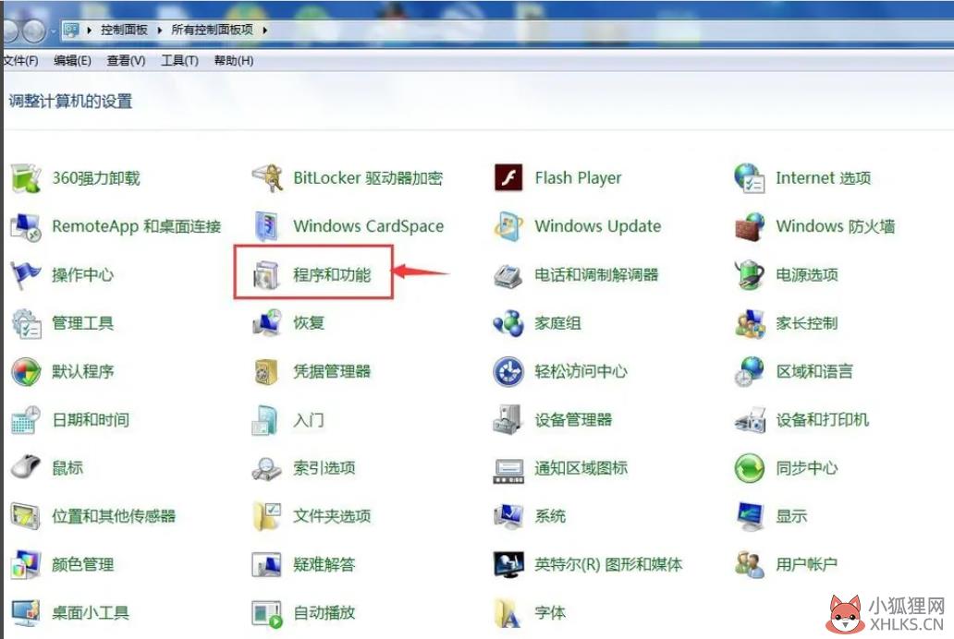Click the 电源选项 battery icon

coord(750,275)
